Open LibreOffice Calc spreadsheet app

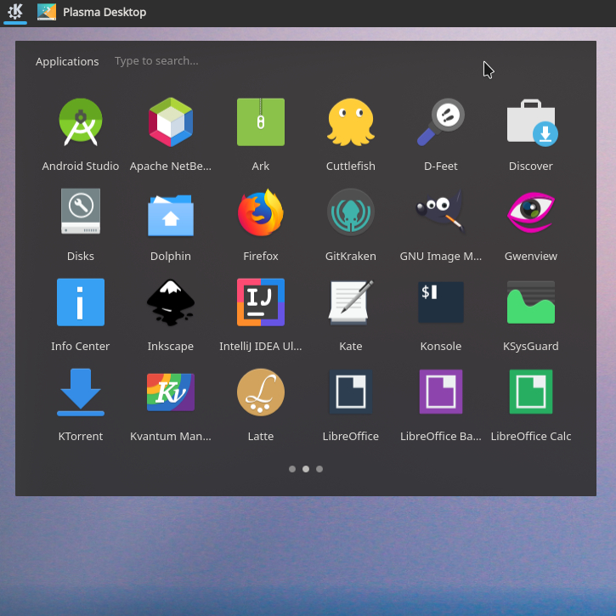[x=531, y=392]
